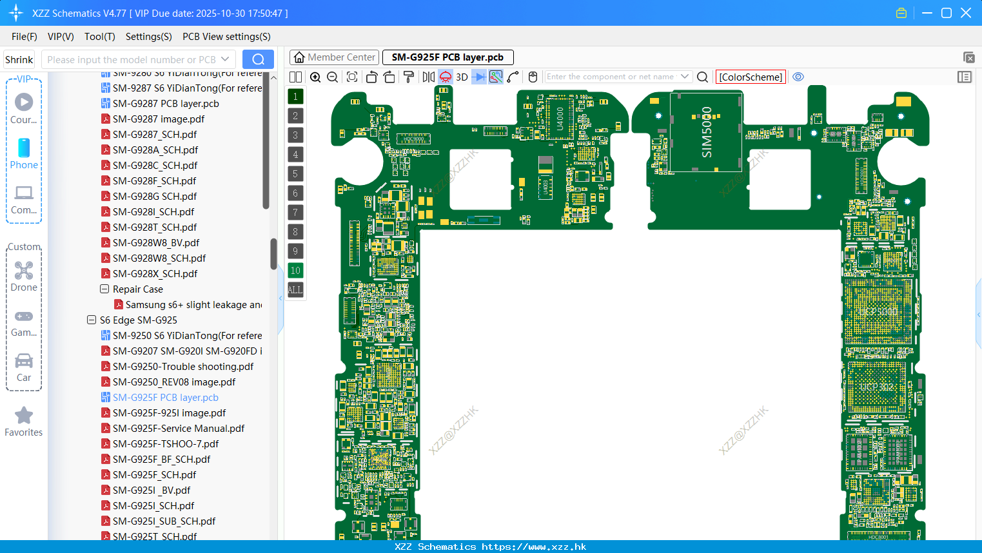Viewport: 982px width, 553px height.
Task: Open model number input dropdown arrow
Action: pos(225,59)
